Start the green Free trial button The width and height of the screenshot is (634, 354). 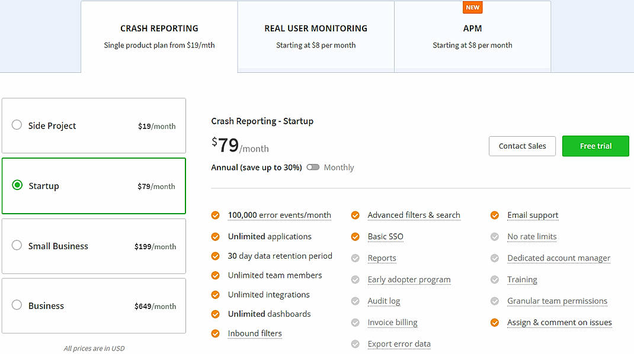click(595, 146)
